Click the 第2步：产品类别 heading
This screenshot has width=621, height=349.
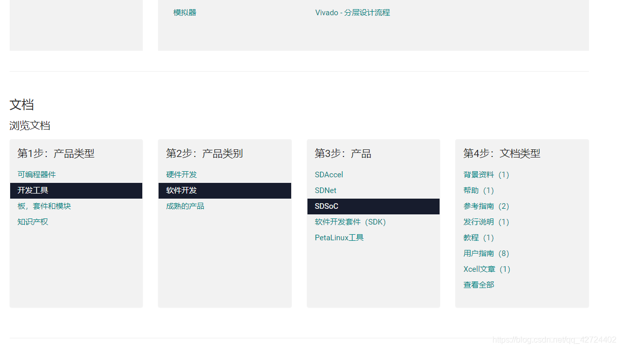pyautogui.click(x=204, y=153)
